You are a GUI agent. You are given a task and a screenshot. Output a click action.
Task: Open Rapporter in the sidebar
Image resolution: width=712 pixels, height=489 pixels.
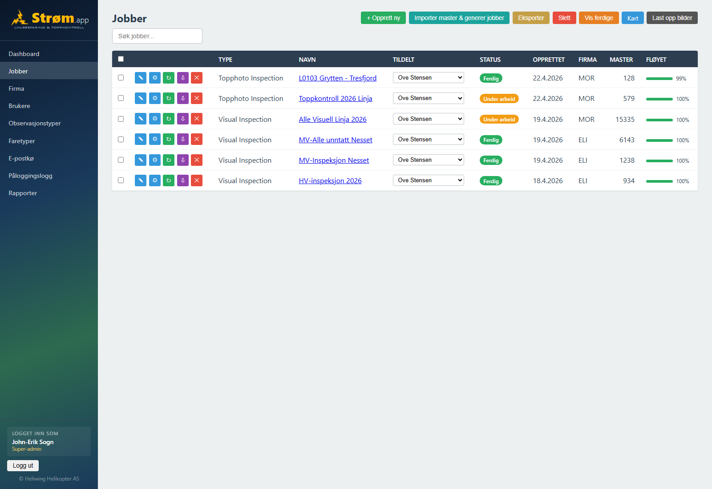pos(49,193)
